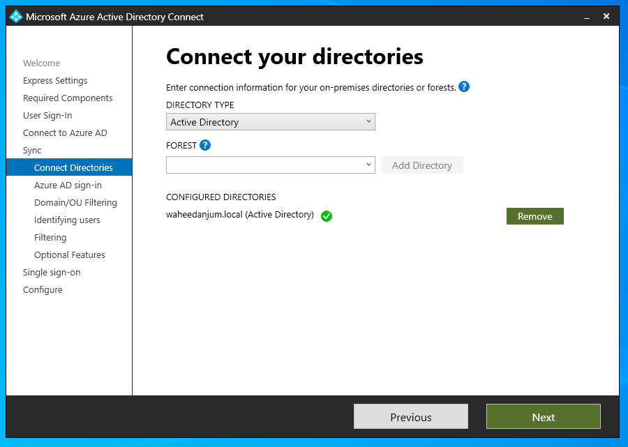Close the Azure AD Connect window
Image resolution: width=628 pixels, height=447 pixels.
[606, 17]
